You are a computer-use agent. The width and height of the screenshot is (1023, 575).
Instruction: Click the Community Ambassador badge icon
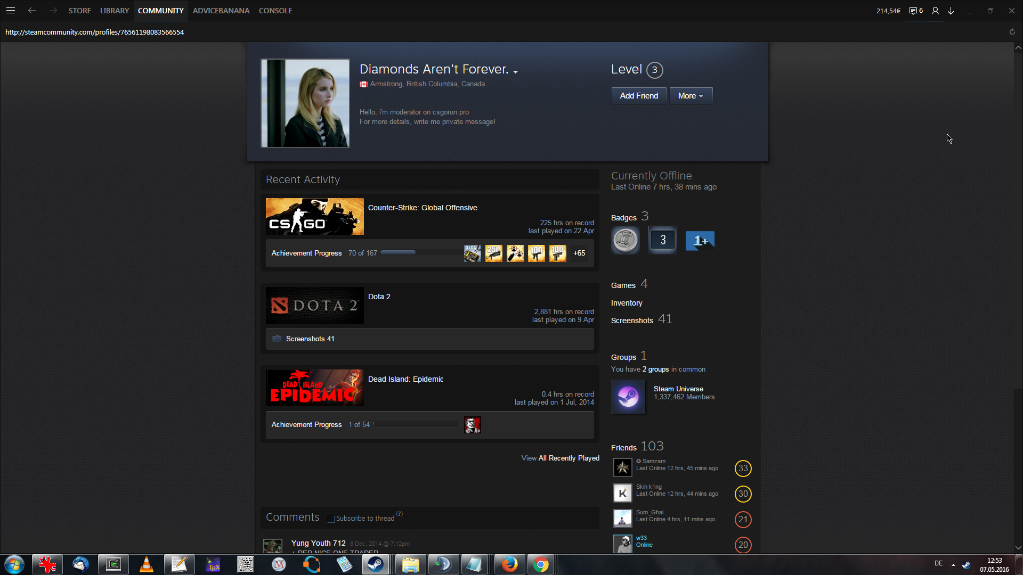(x=625, y=240)
